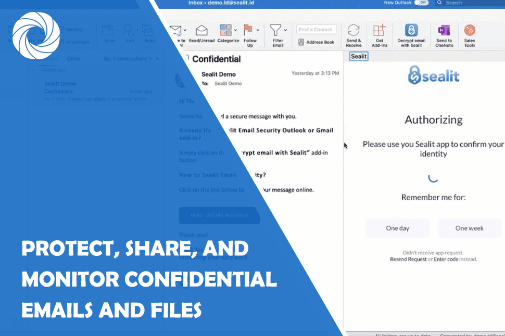Click the Read/Unread envelope icon

[201, 30]
